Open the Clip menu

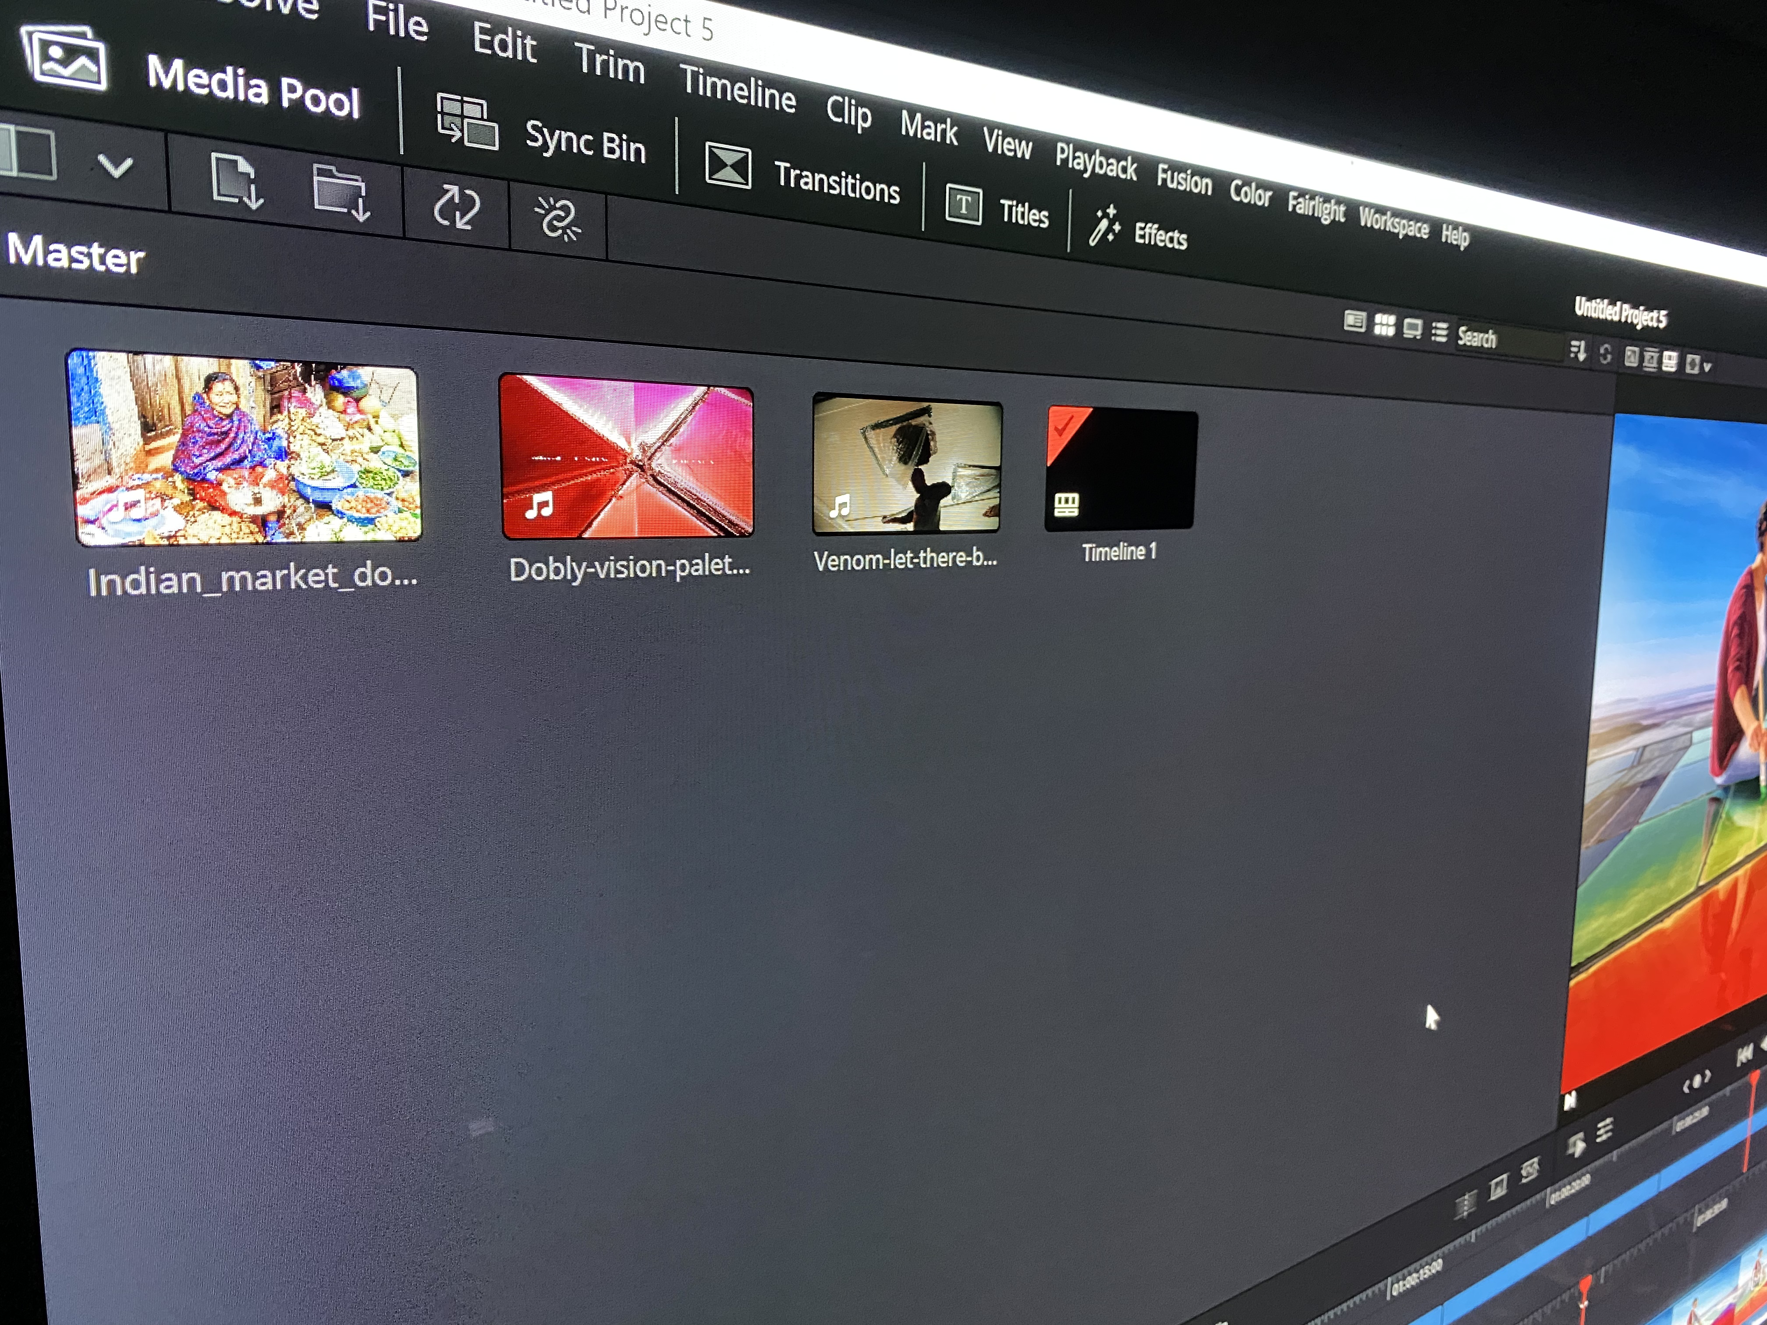[848, 113]
